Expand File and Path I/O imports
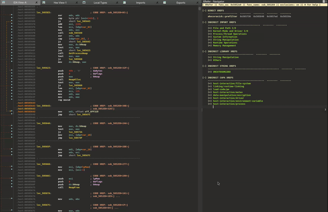328x212 pixels. pyautogui.click(x=210, y=28)
